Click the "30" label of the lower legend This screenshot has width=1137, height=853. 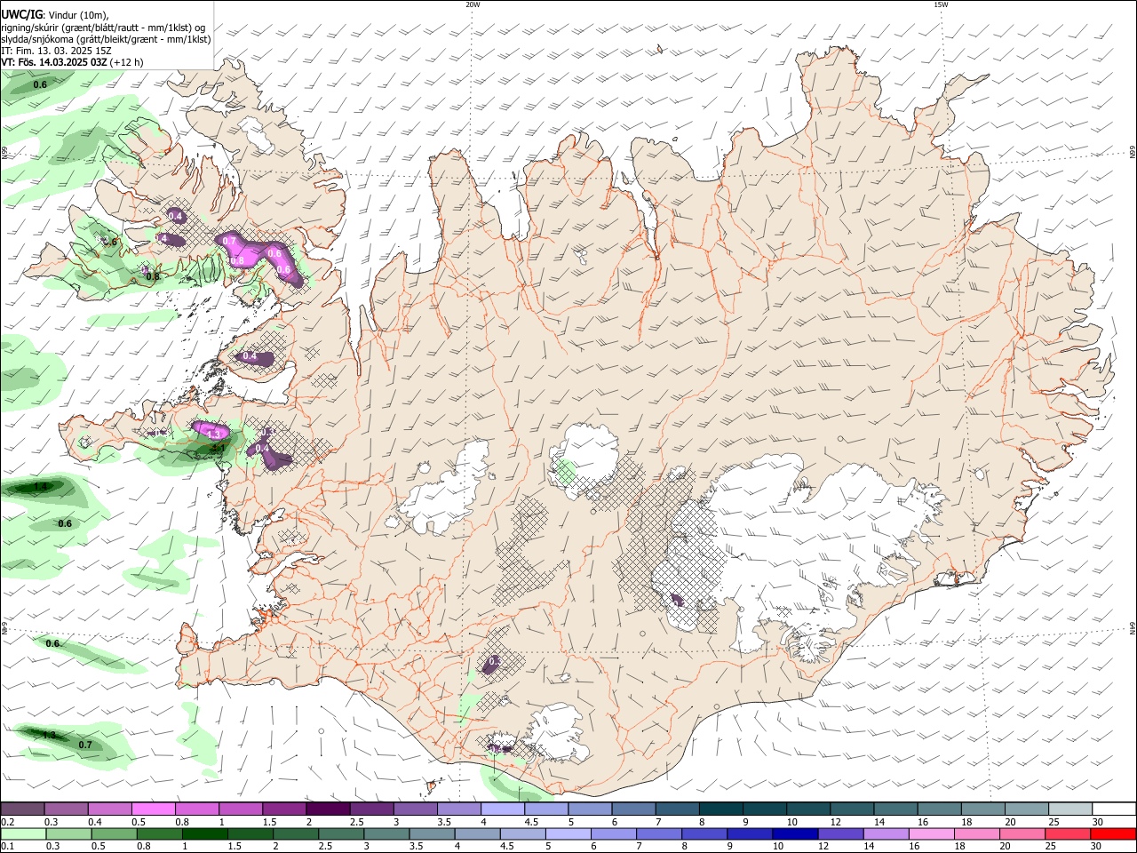[x=1098, y=847]
